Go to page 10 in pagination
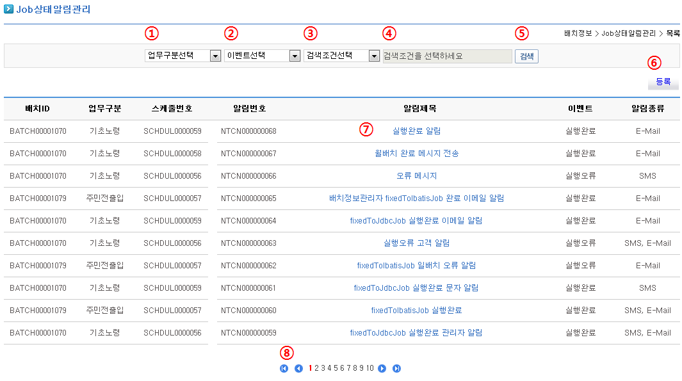This screenshot has height=381, width=682. pyautogui.click(x=369, y=368)
